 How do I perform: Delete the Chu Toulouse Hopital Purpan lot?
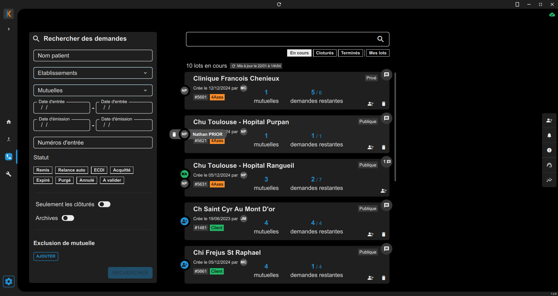tap(383, 147)
